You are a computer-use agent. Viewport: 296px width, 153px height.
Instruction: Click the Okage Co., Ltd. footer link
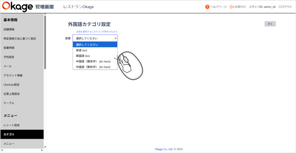coord(164,149)
